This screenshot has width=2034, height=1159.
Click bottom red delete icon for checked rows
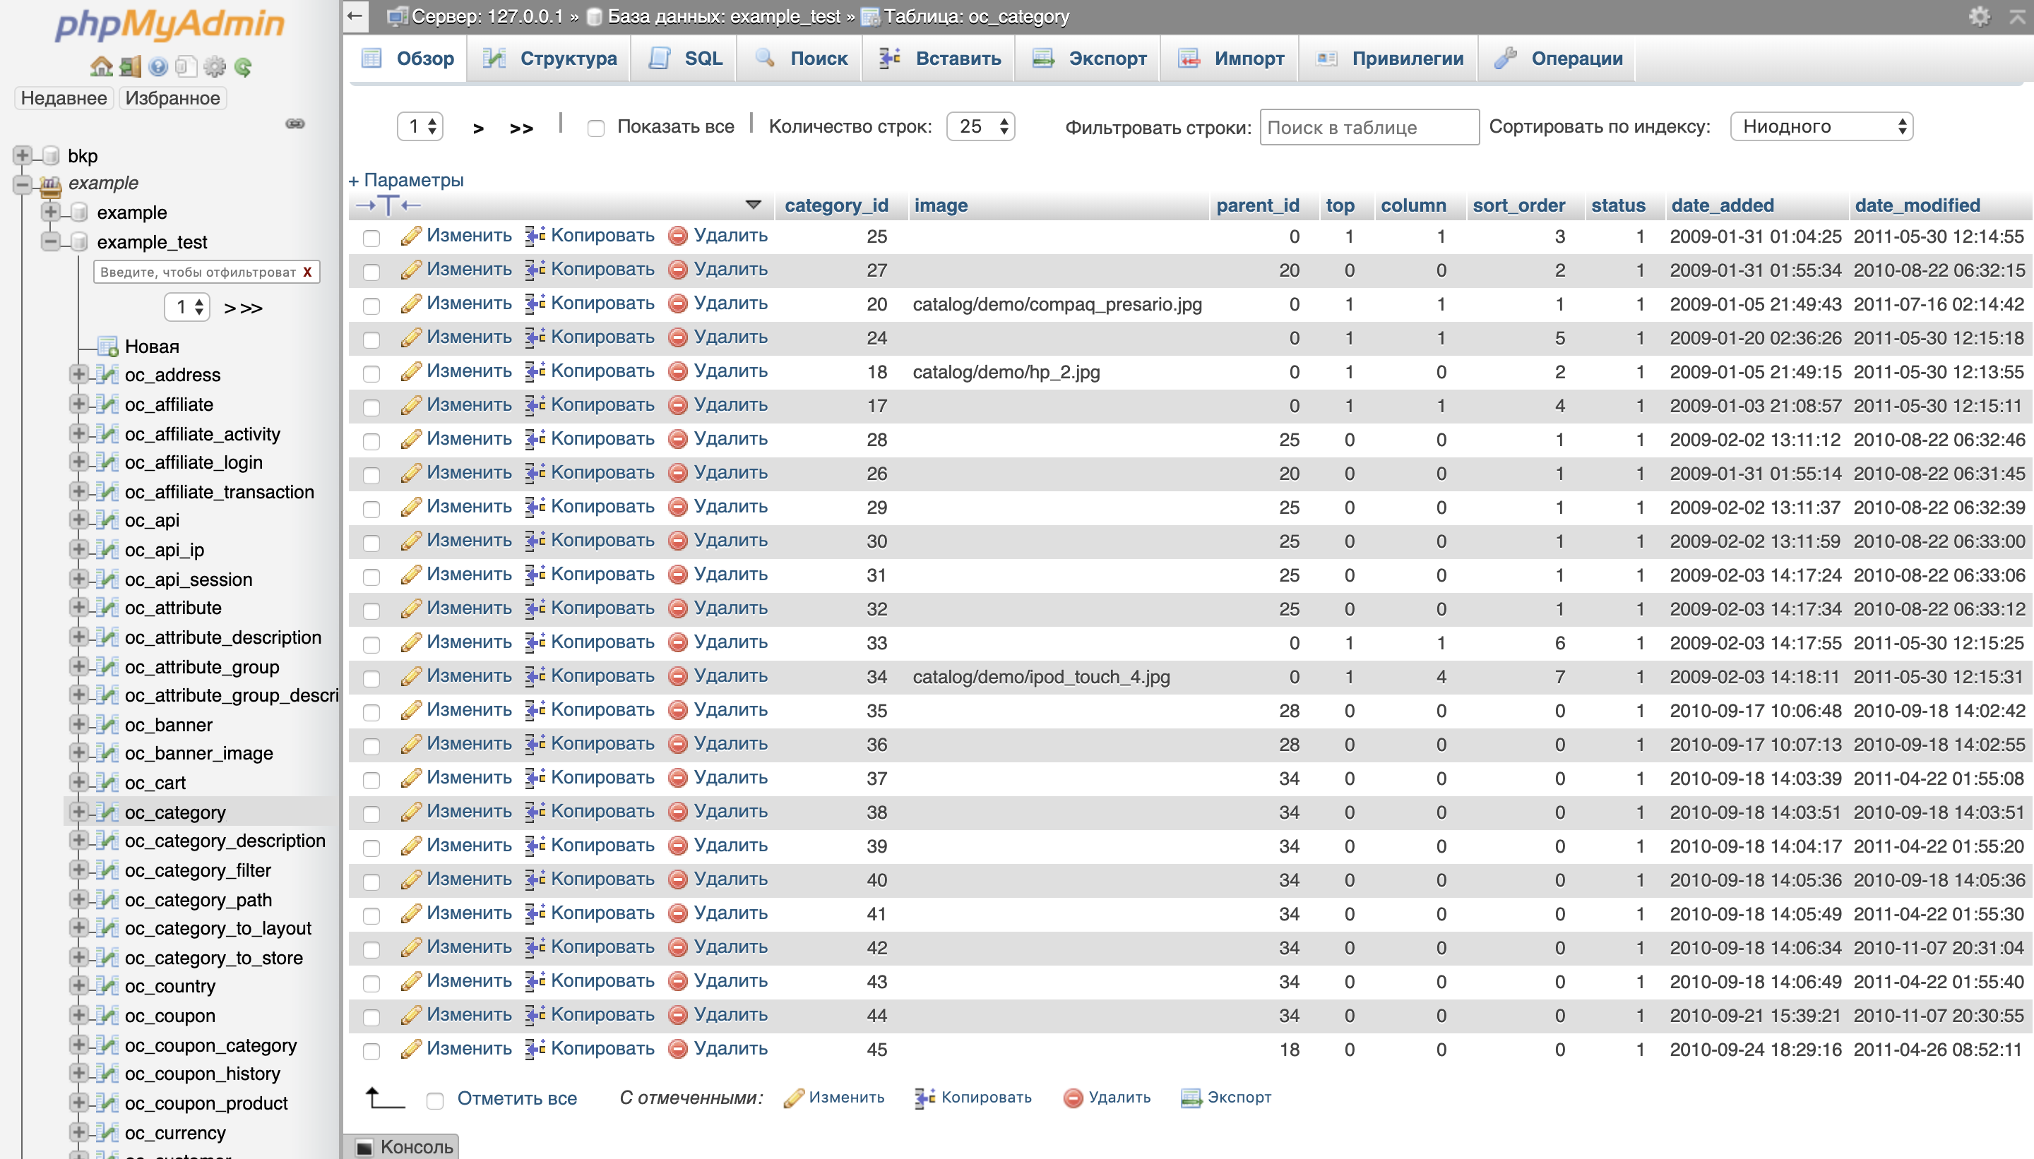(x=1073, y=1098)
